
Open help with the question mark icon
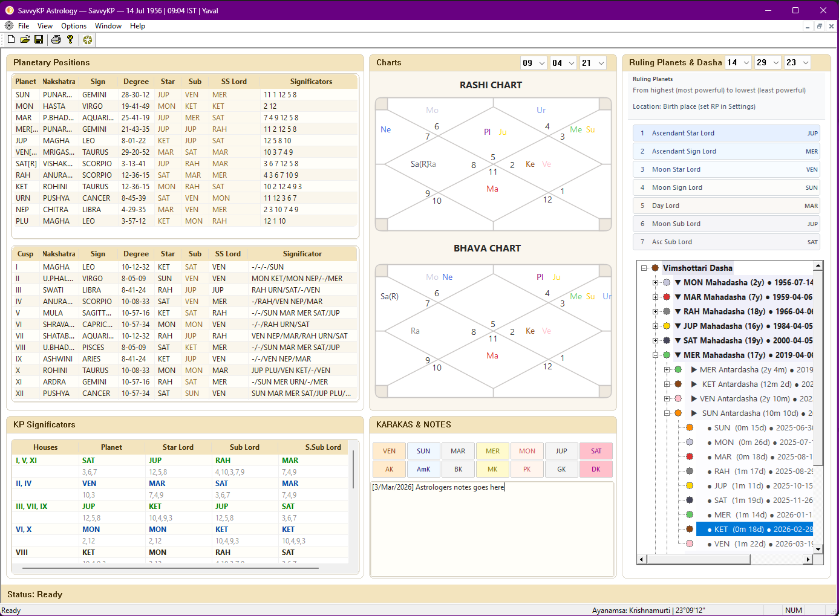(70, 39)
